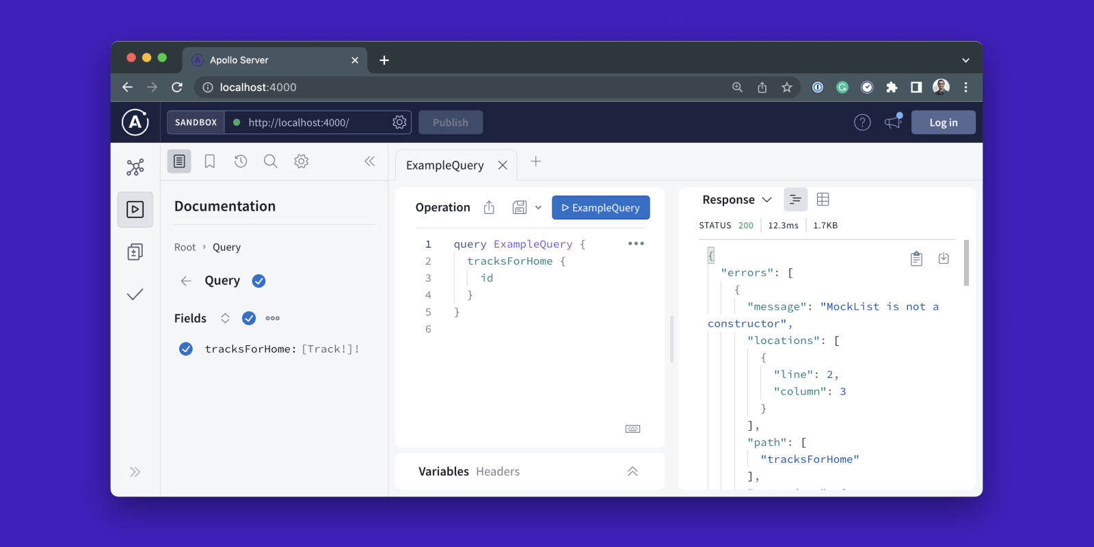Open the Fields three-circle options menu
This screenshot has height=547, width=1094.
pos(273,318)
